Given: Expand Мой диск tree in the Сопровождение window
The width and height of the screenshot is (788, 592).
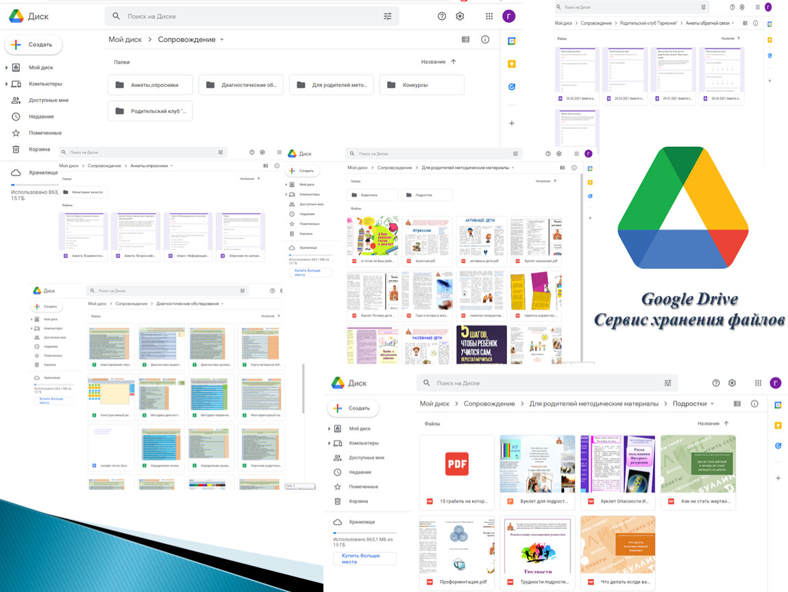Looking at the screenshot, I should point(7,67).
